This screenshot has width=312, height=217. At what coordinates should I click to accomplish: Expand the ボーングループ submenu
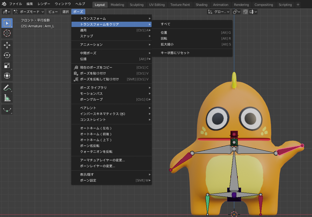click(x=112, y=99)
